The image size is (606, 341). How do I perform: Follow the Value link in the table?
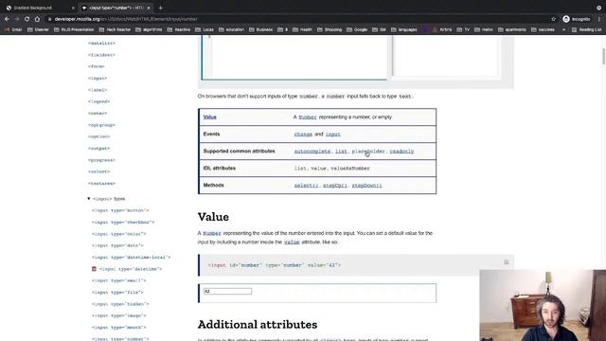point(210,117)
